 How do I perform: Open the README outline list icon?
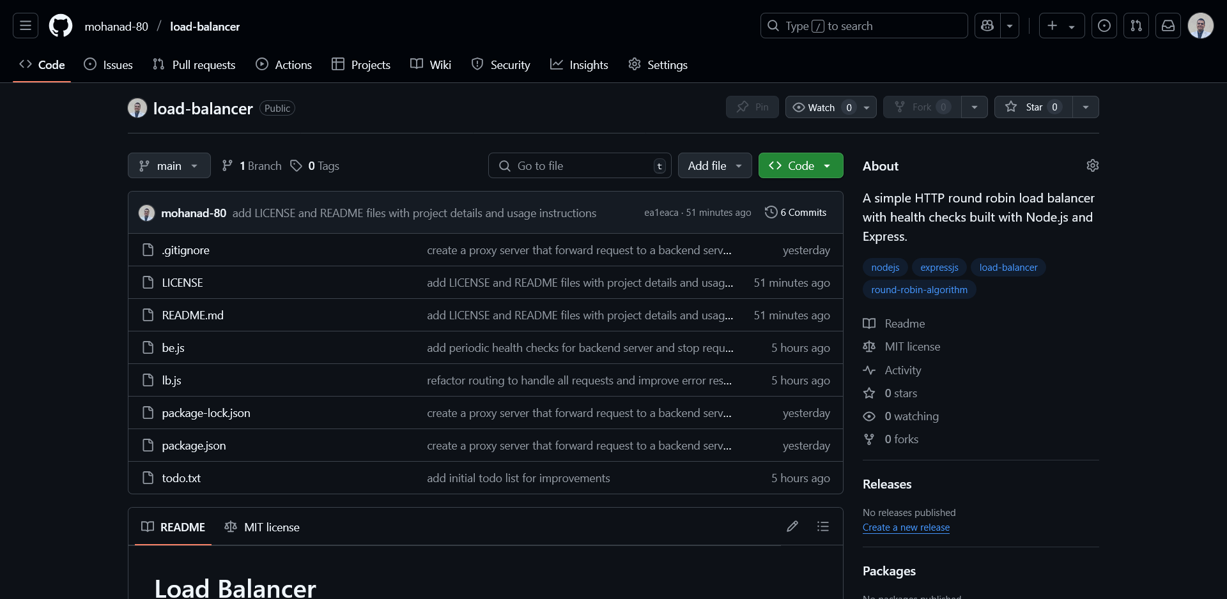point(823,526)
